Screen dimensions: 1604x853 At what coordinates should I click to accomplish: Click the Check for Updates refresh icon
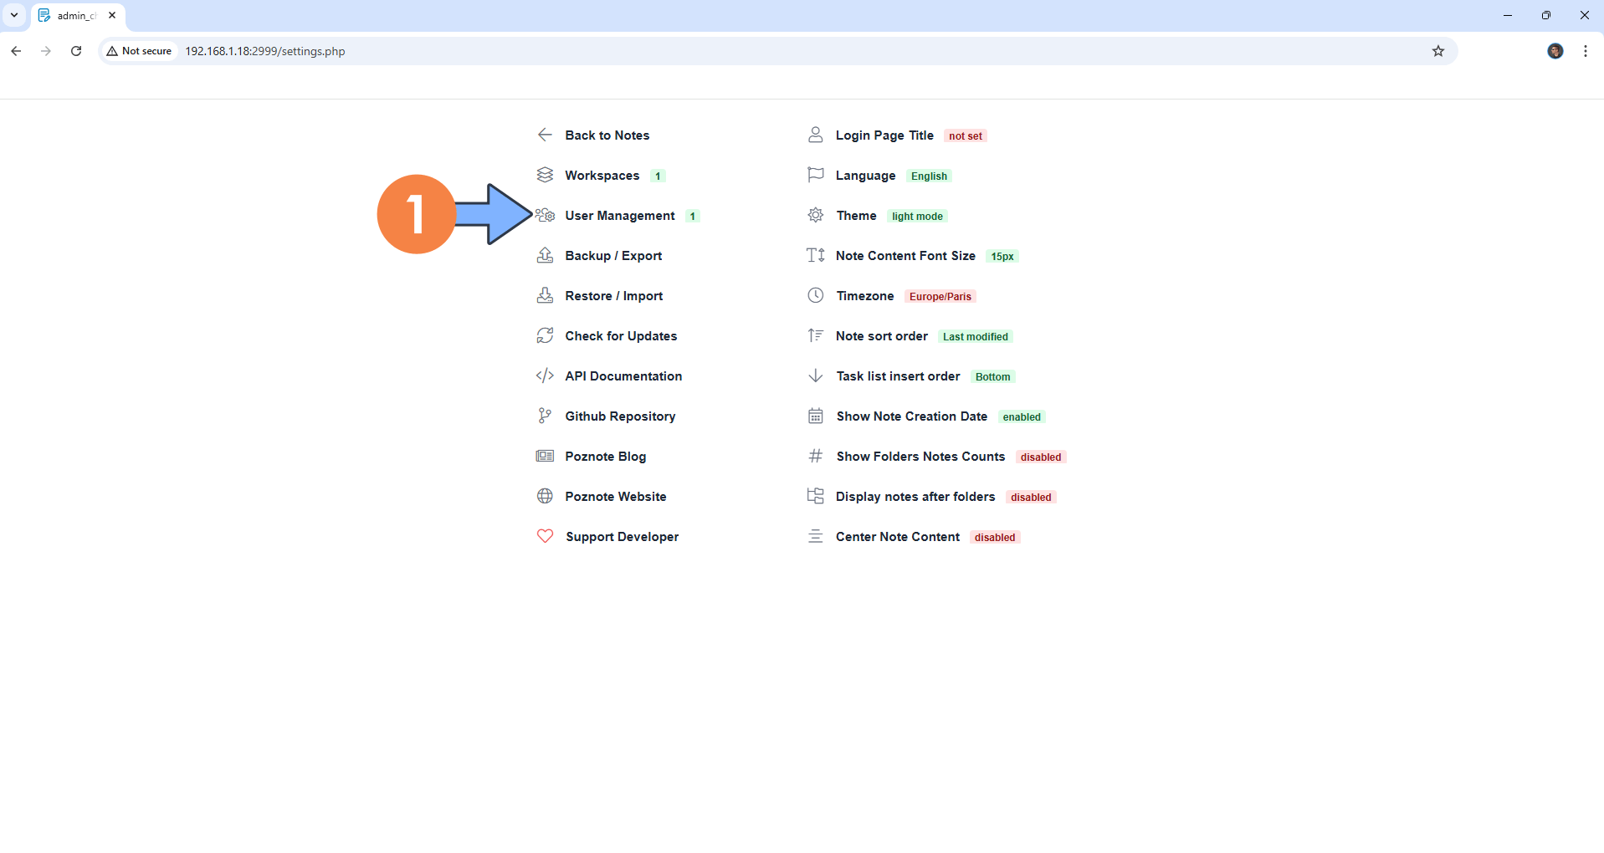(545, 335)
